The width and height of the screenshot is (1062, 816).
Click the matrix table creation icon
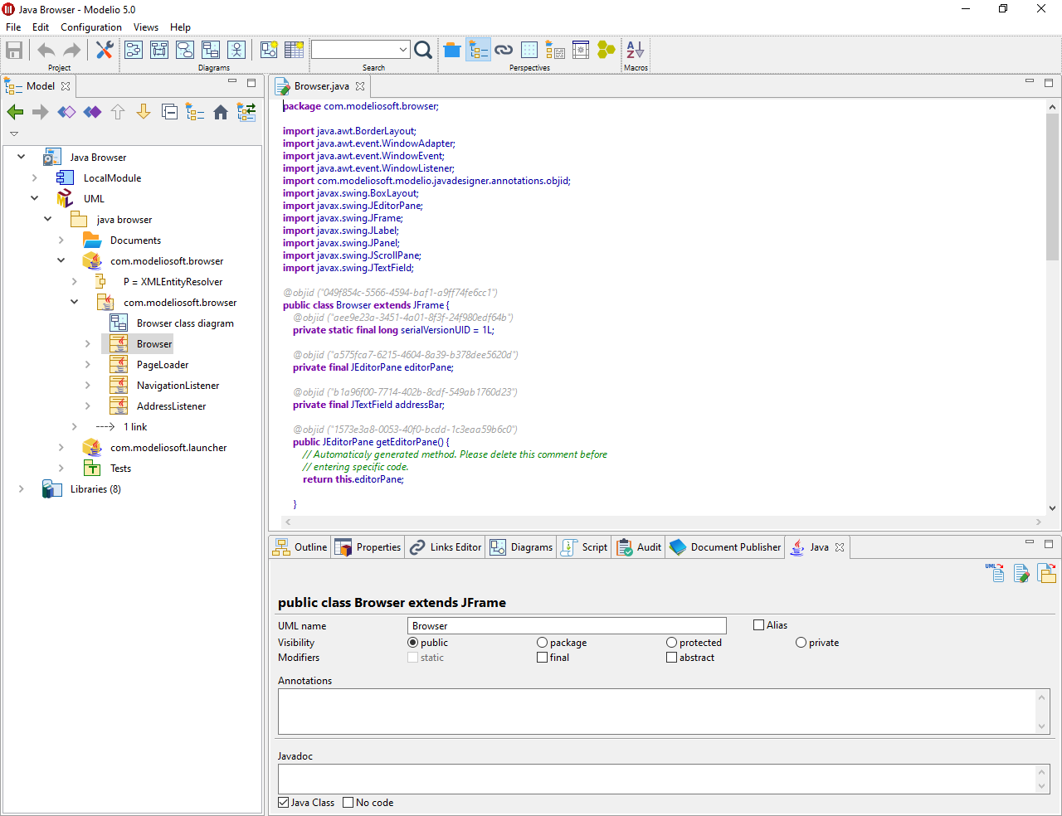pyautogui.click(x=294, y=50)
